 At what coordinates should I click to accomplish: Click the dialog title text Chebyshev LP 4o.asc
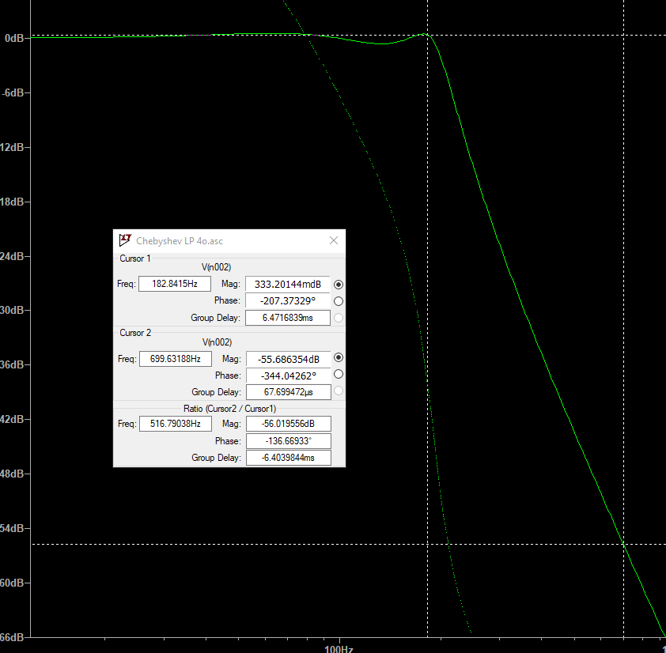[180, 241]
